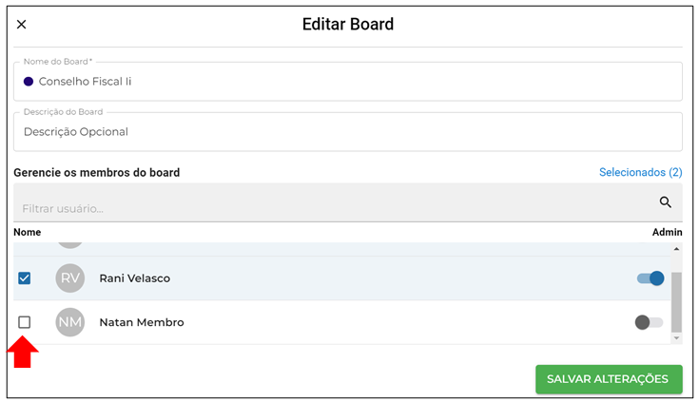The width and height of the screenshot is (699, 402).
Task: Click Rani Velasco's RV avatar
Action: [x=70, y=278]
